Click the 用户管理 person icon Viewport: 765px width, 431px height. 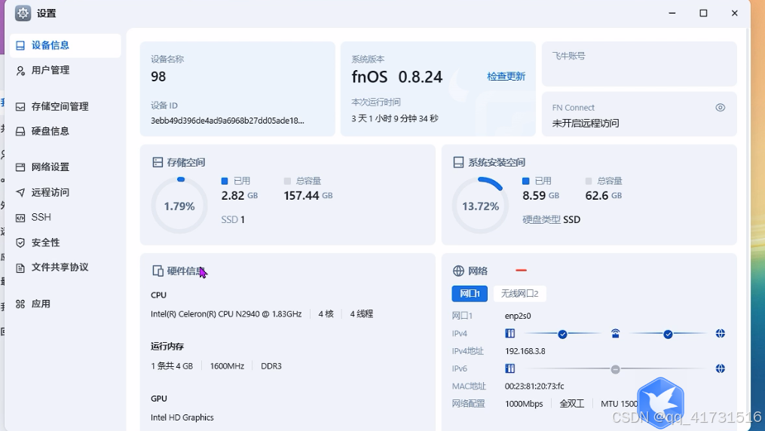click(20, 71)
